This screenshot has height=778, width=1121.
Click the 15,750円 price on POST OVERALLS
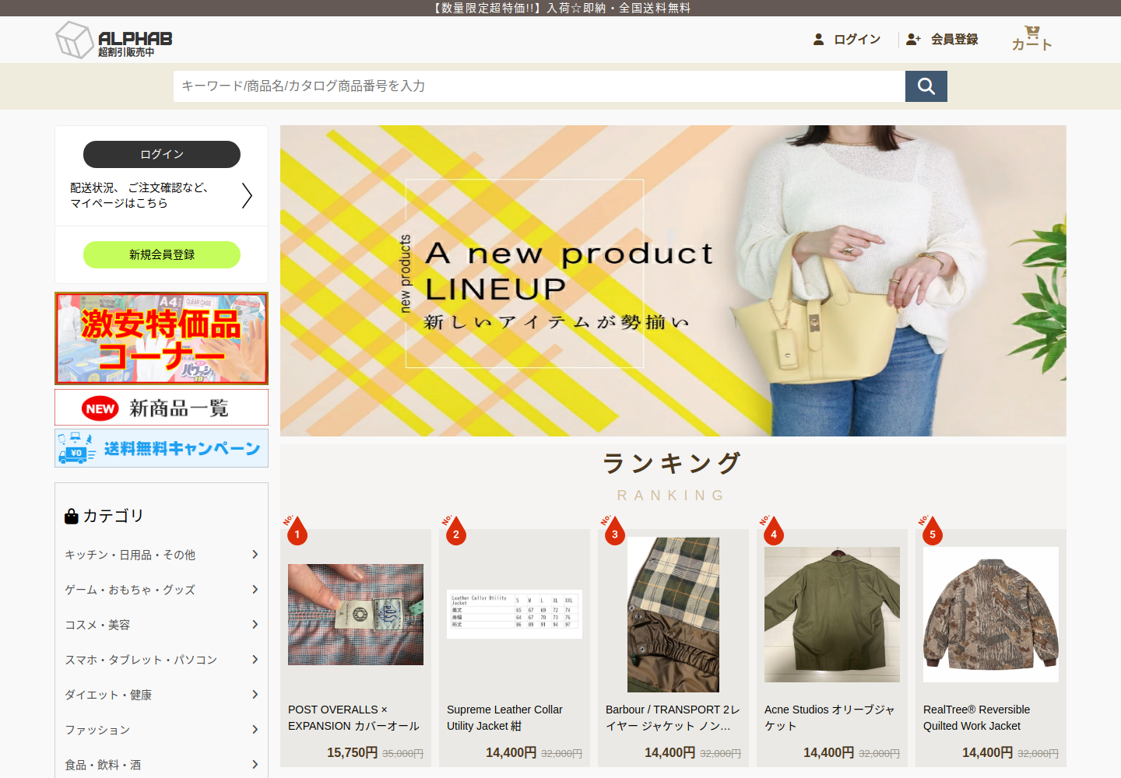352,752
